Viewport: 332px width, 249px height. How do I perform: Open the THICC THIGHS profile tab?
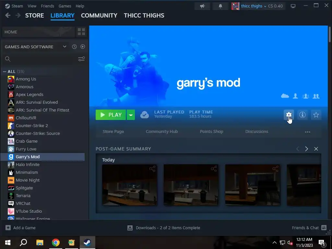coord(144,16)
